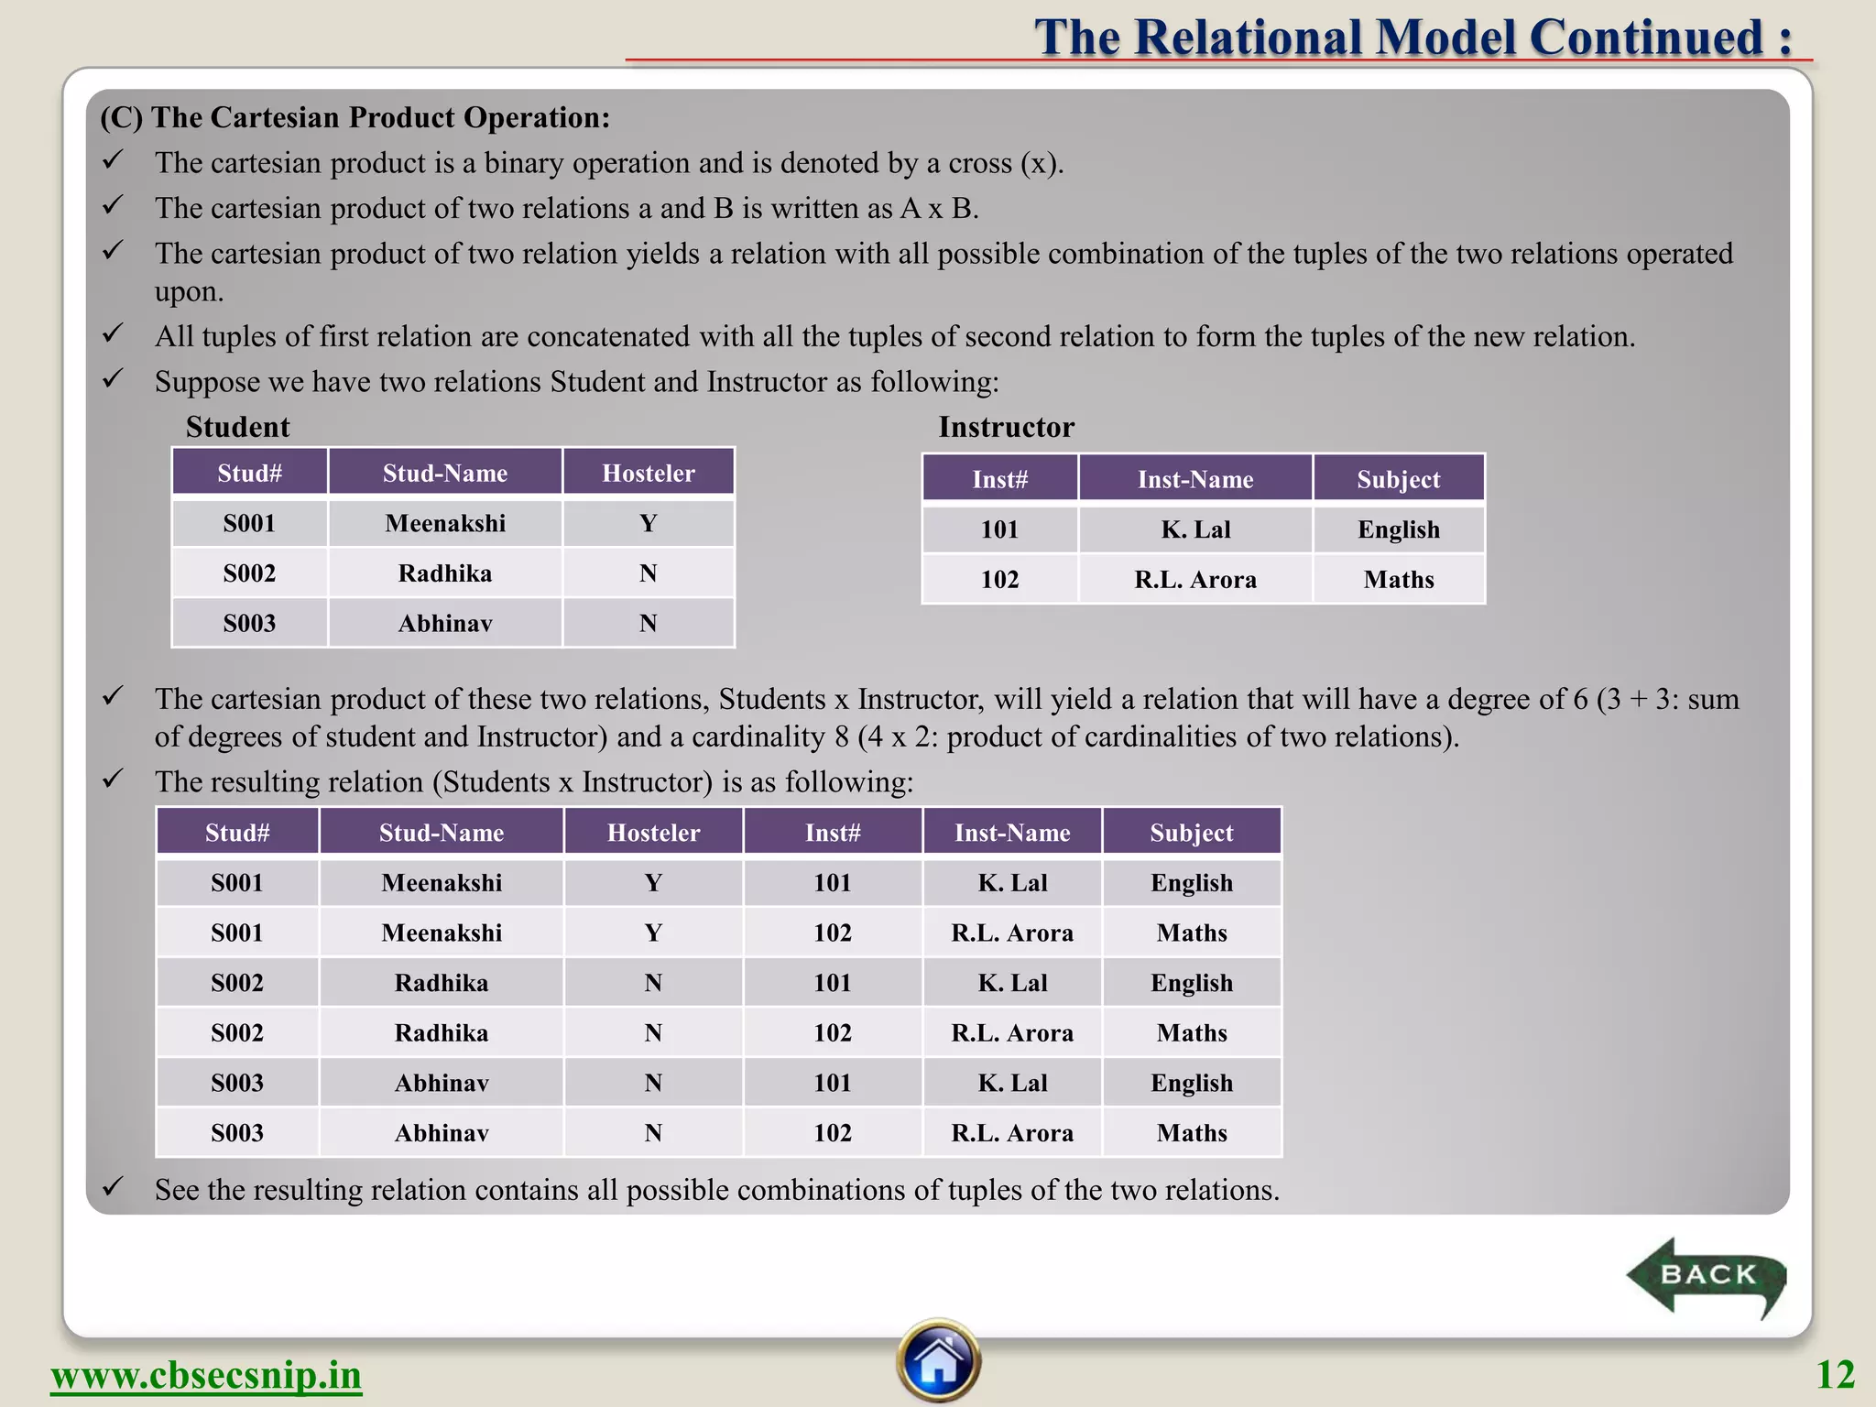1876x1407 pixels.
Task: Open the www.cbsecsnip.in link
Action: click(206, 1376)
